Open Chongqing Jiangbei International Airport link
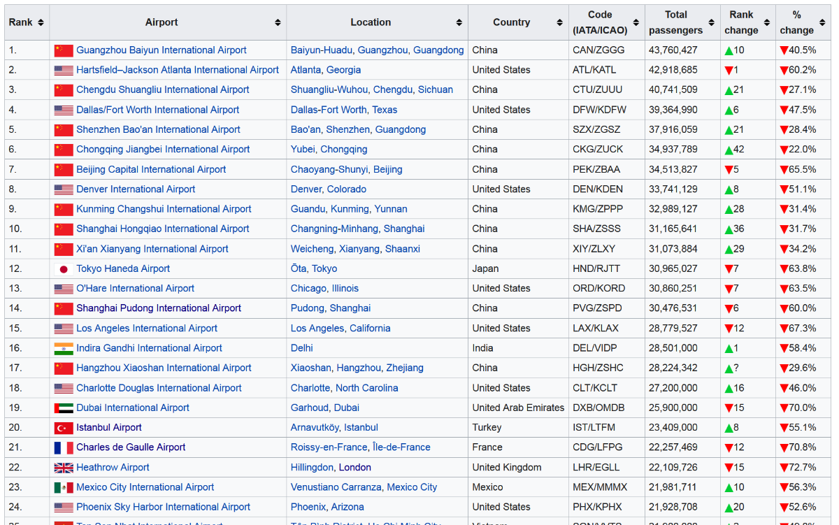Image resolution: width=839 pixels, height=525 pixels. tap(163, 149)
